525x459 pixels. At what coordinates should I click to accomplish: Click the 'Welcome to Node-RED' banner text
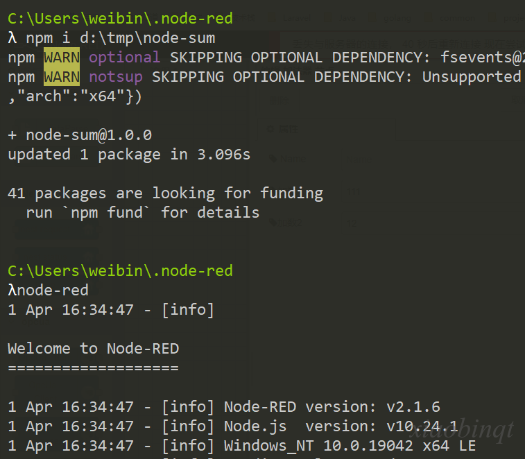pos(93,349)
